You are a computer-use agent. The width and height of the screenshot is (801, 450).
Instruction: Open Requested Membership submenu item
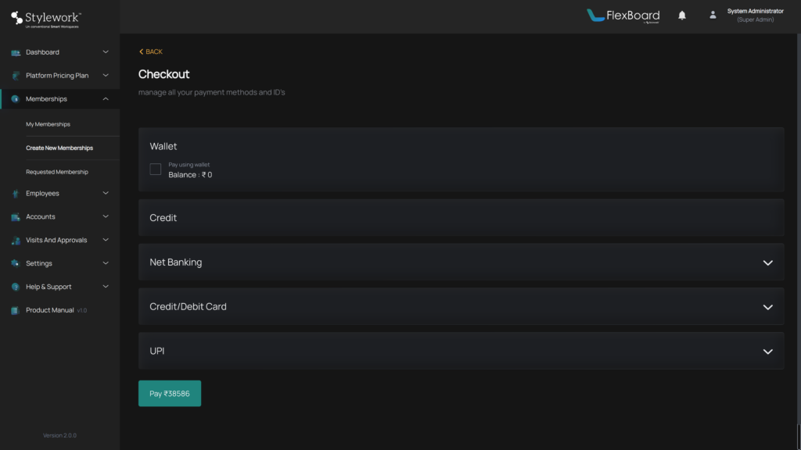(57, 172)
